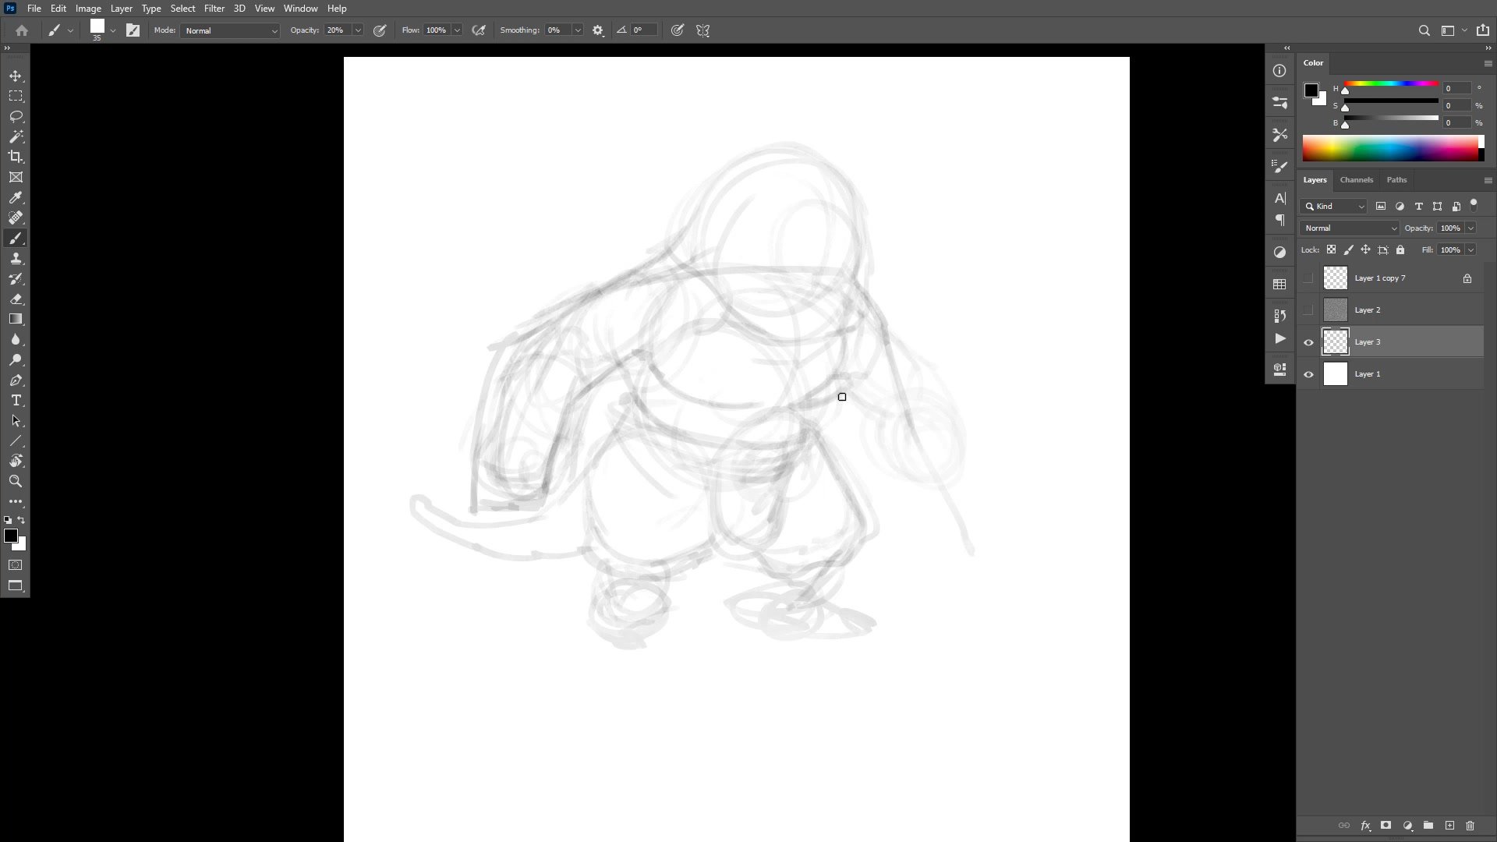Pick the Eyedropper tool
The image size is (1497, 842).
tap(16, 198)
